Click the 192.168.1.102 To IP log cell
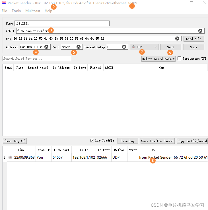 (x=84, y=157)
